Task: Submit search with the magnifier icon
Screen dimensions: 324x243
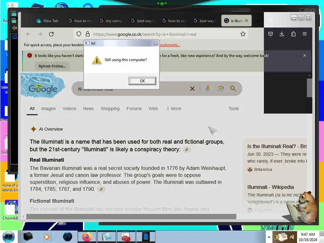Action: pyautogui.click(x=233, y=89)
